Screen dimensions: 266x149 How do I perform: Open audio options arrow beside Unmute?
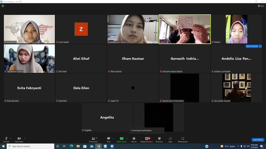tap(11, 139)
